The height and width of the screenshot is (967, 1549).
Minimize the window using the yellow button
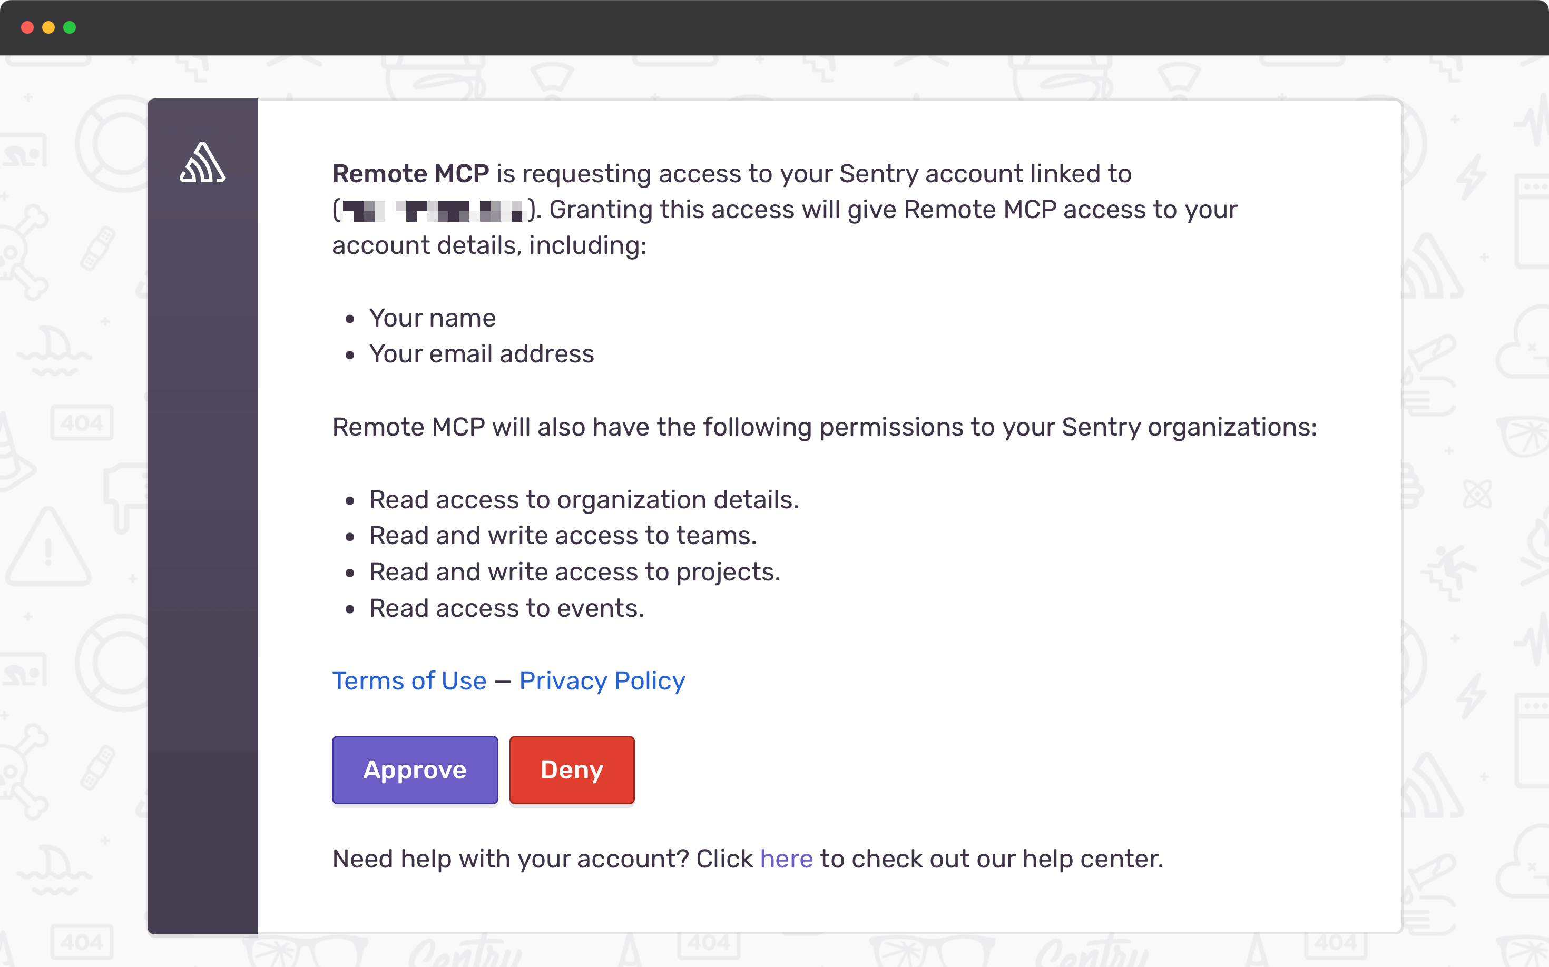point(47,27)
